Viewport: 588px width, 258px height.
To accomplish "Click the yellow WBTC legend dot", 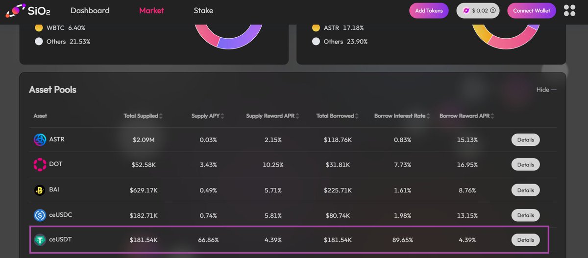I will pos(39,28).
